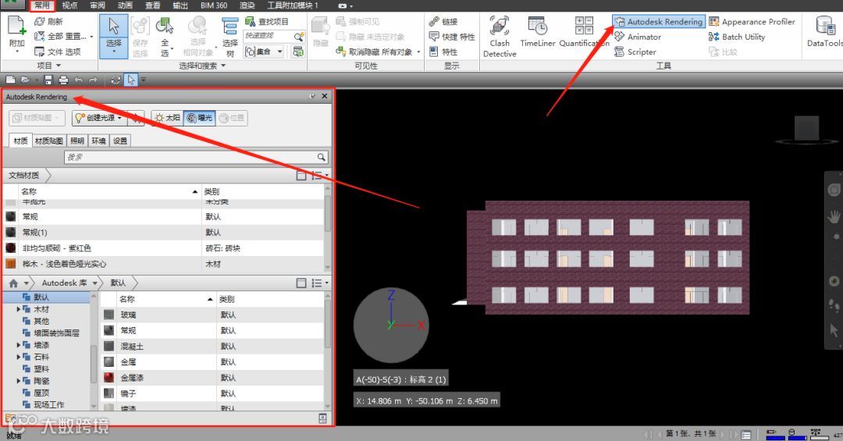Screen dimensions: 843x441
Task: Select the 墙面装饰面层 library folder
Action: (x=51, y=333)
